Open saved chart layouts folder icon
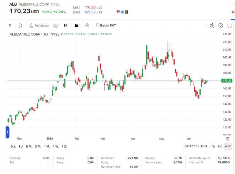Viewport: 235px width, 174px height. click(x=77, y=26)
